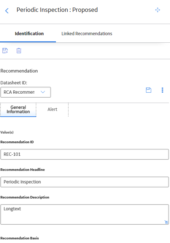The image size is (170, 243).
Task: Click the Datasheet ID label
Action: coord(14,83)
